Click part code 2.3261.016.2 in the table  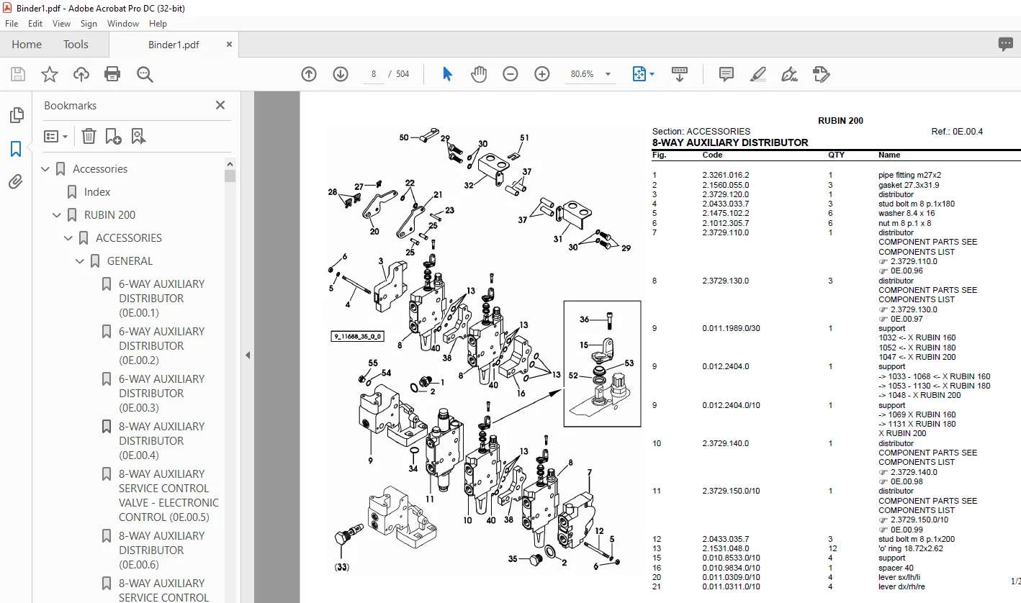[726, 175]
